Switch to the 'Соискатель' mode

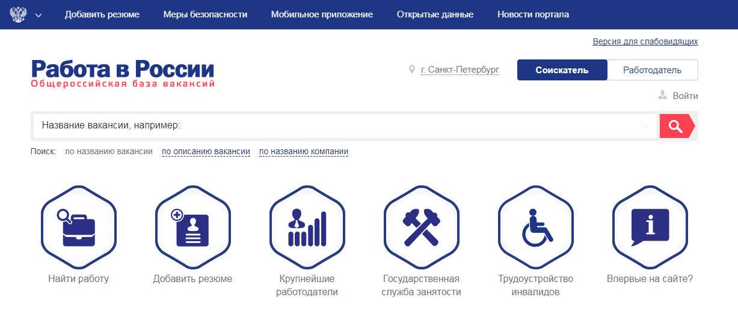click(562, 70)
